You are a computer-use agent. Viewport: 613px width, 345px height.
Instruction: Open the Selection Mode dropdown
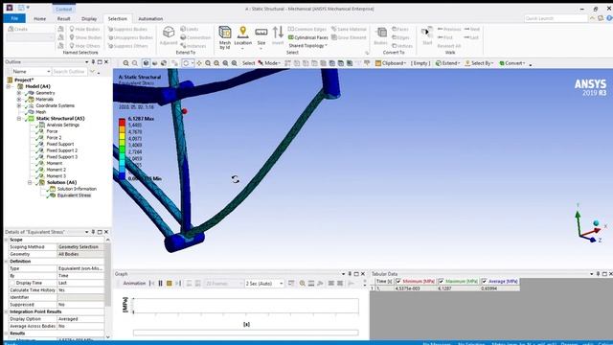269,63
